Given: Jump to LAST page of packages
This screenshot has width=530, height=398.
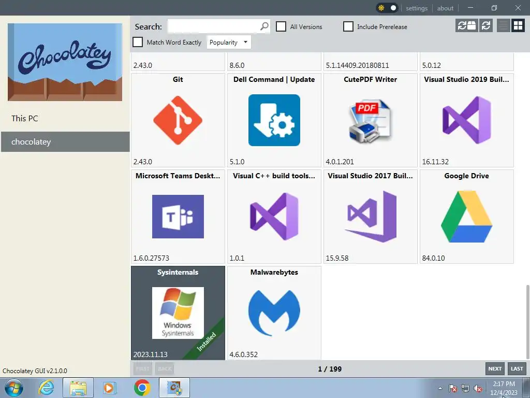Looking at the screenshot, I should click(517, 368).
